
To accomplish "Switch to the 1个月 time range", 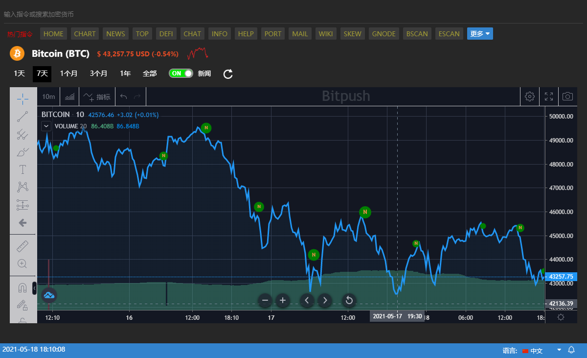I will click(68, 73).
